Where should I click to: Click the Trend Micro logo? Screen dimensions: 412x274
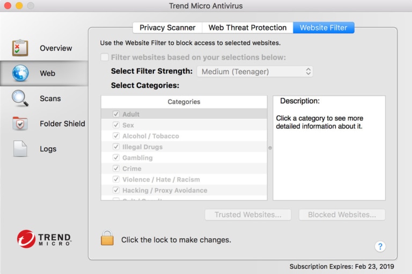click(x=44, y=239)
